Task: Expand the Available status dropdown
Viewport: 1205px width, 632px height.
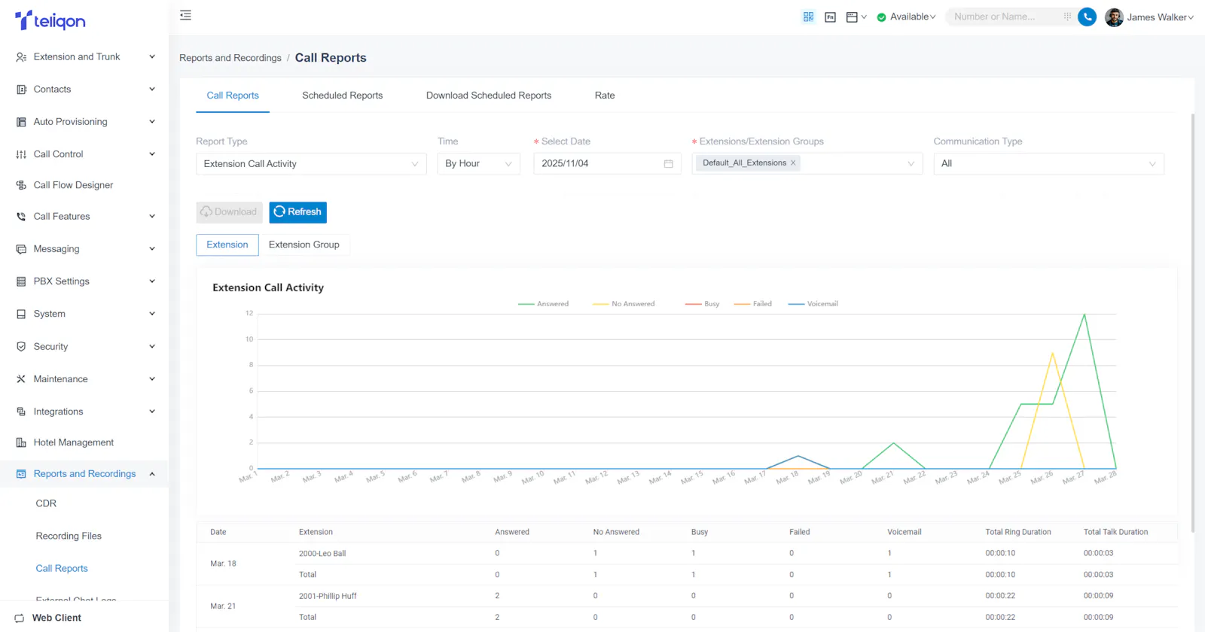Action: (906, 17)
